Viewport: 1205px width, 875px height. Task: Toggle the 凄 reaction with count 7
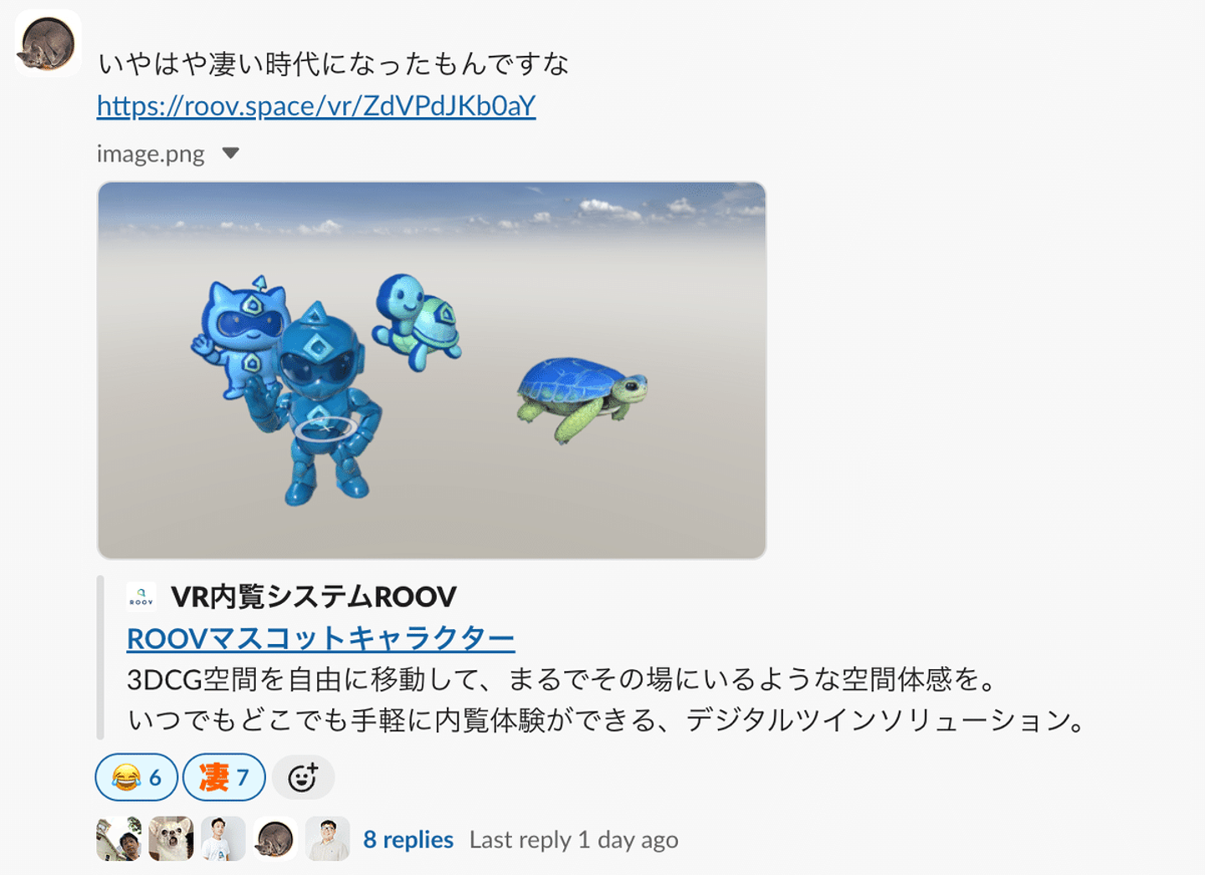click(224, 778)
